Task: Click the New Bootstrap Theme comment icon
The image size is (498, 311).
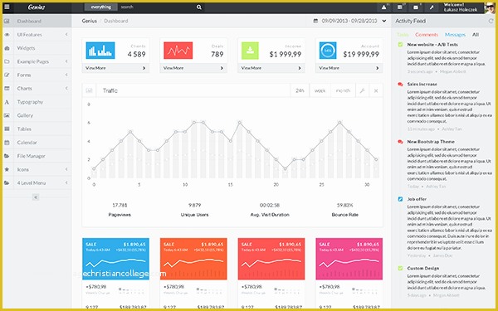Action: [400, 142]
